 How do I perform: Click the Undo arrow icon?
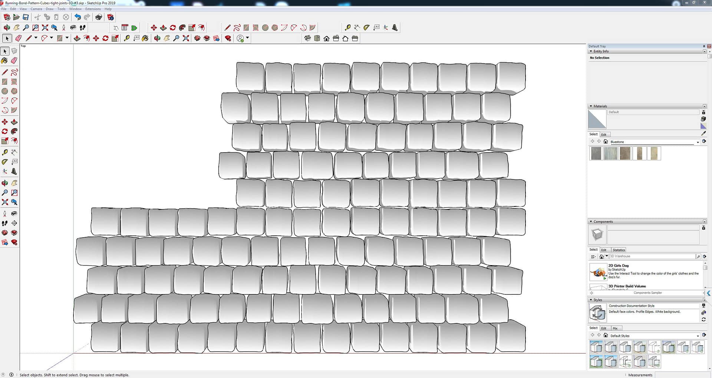click(77, 17)
